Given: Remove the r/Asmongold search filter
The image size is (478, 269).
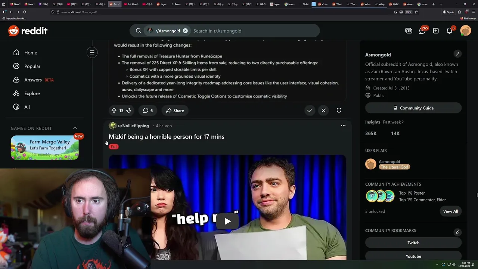Looking at the screenshot, I should 185,31.
